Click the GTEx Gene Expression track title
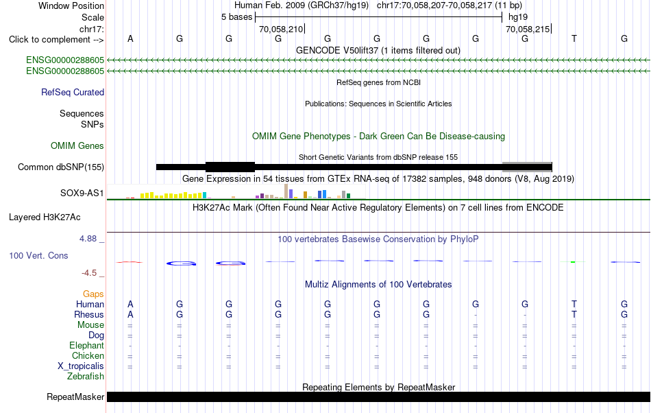The image size is (651, 413). (378, 178)
